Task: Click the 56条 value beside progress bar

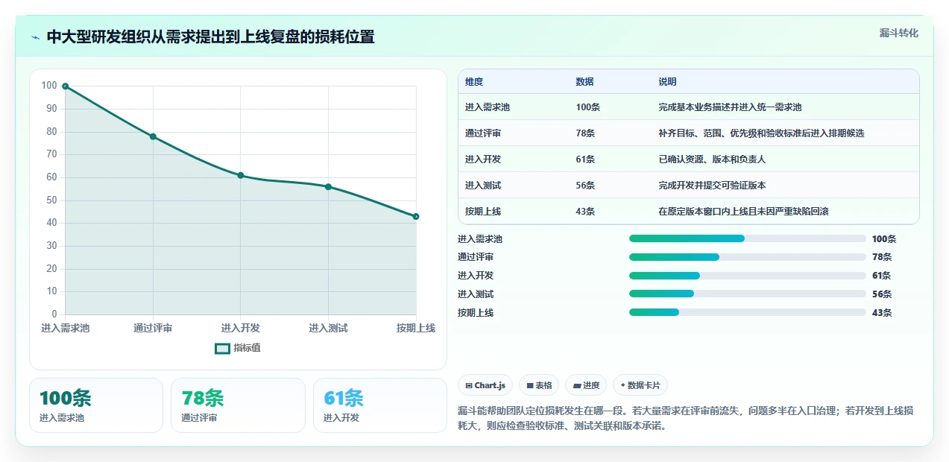Action: [x=882, y=294]
